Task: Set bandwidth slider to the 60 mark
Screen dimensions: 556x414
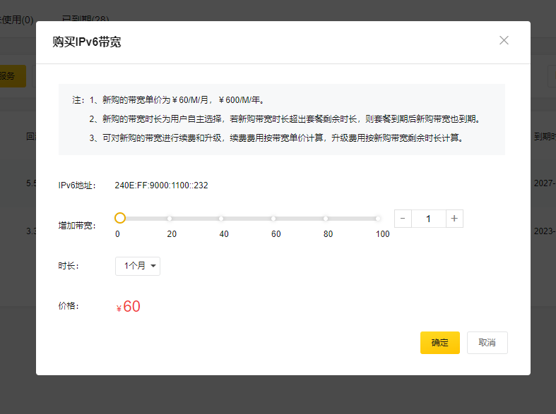Action: pyautogui.click(x=273, y=219)
